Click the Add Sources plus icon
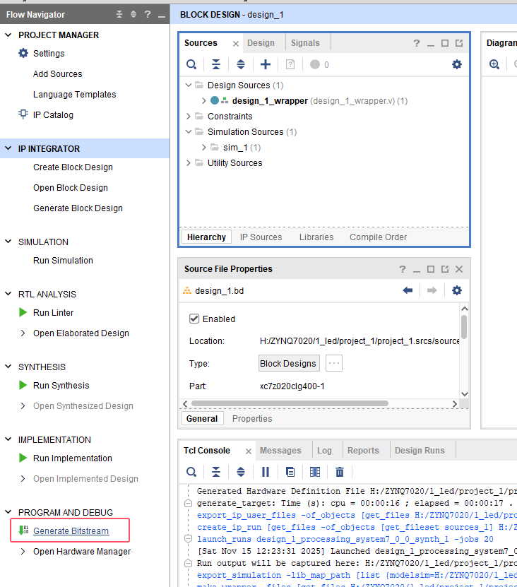The width and height of the screenshot is (517, 587). pos(266,64)
